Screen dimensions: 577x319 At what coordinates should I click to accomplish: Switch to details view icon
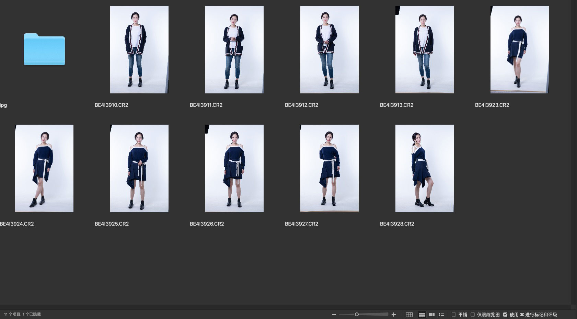tap(432, 315)
